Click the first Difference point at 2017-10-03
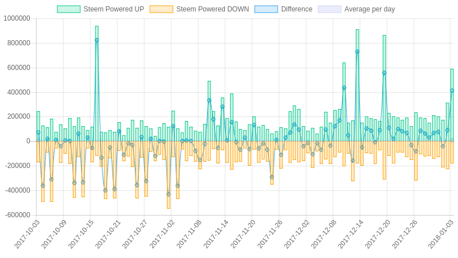 (38, 132)
